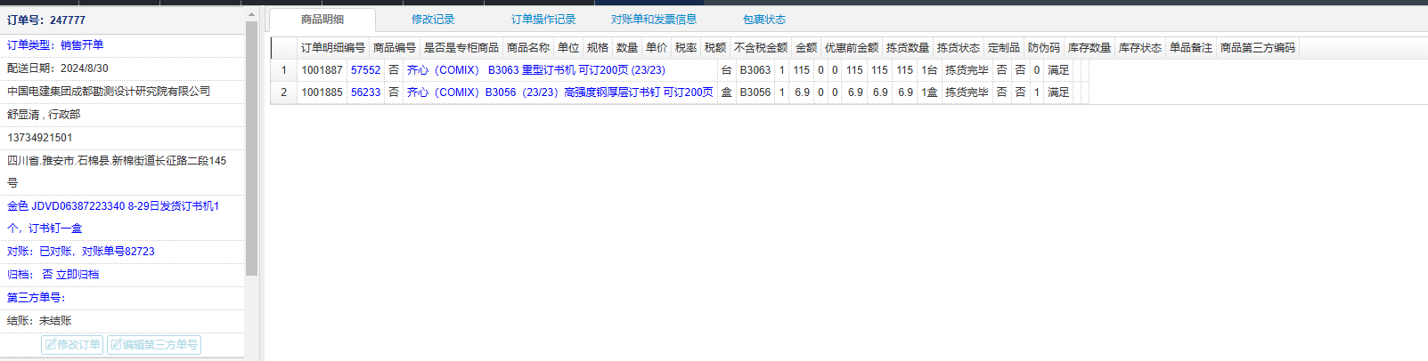
Task: Click the 中国电建集团成都勘测设计研究院有限公司 company name
Action: pos(109,92)
